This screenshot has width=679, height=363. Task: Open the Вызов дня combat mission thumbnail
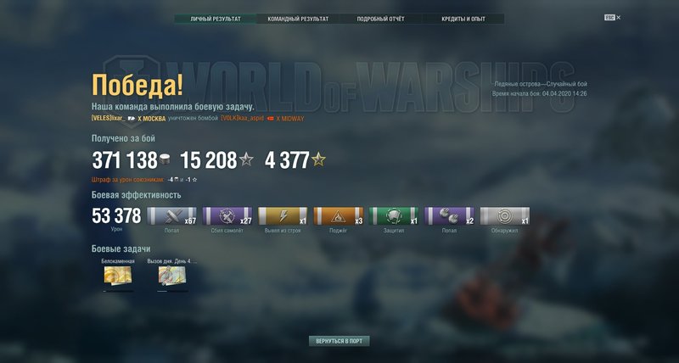pos(172,275)
